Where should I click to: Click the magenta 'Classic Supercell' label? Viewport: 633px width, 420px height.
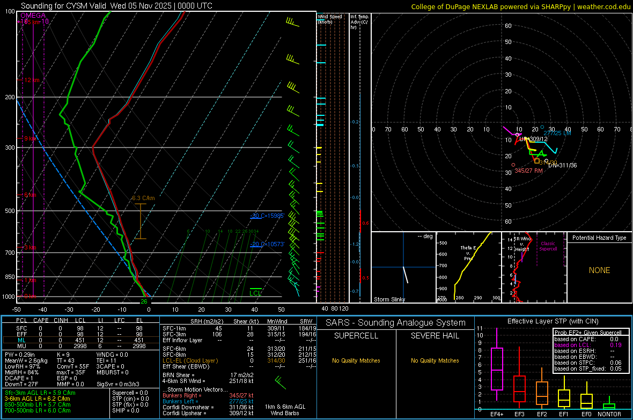coord(548,246)
